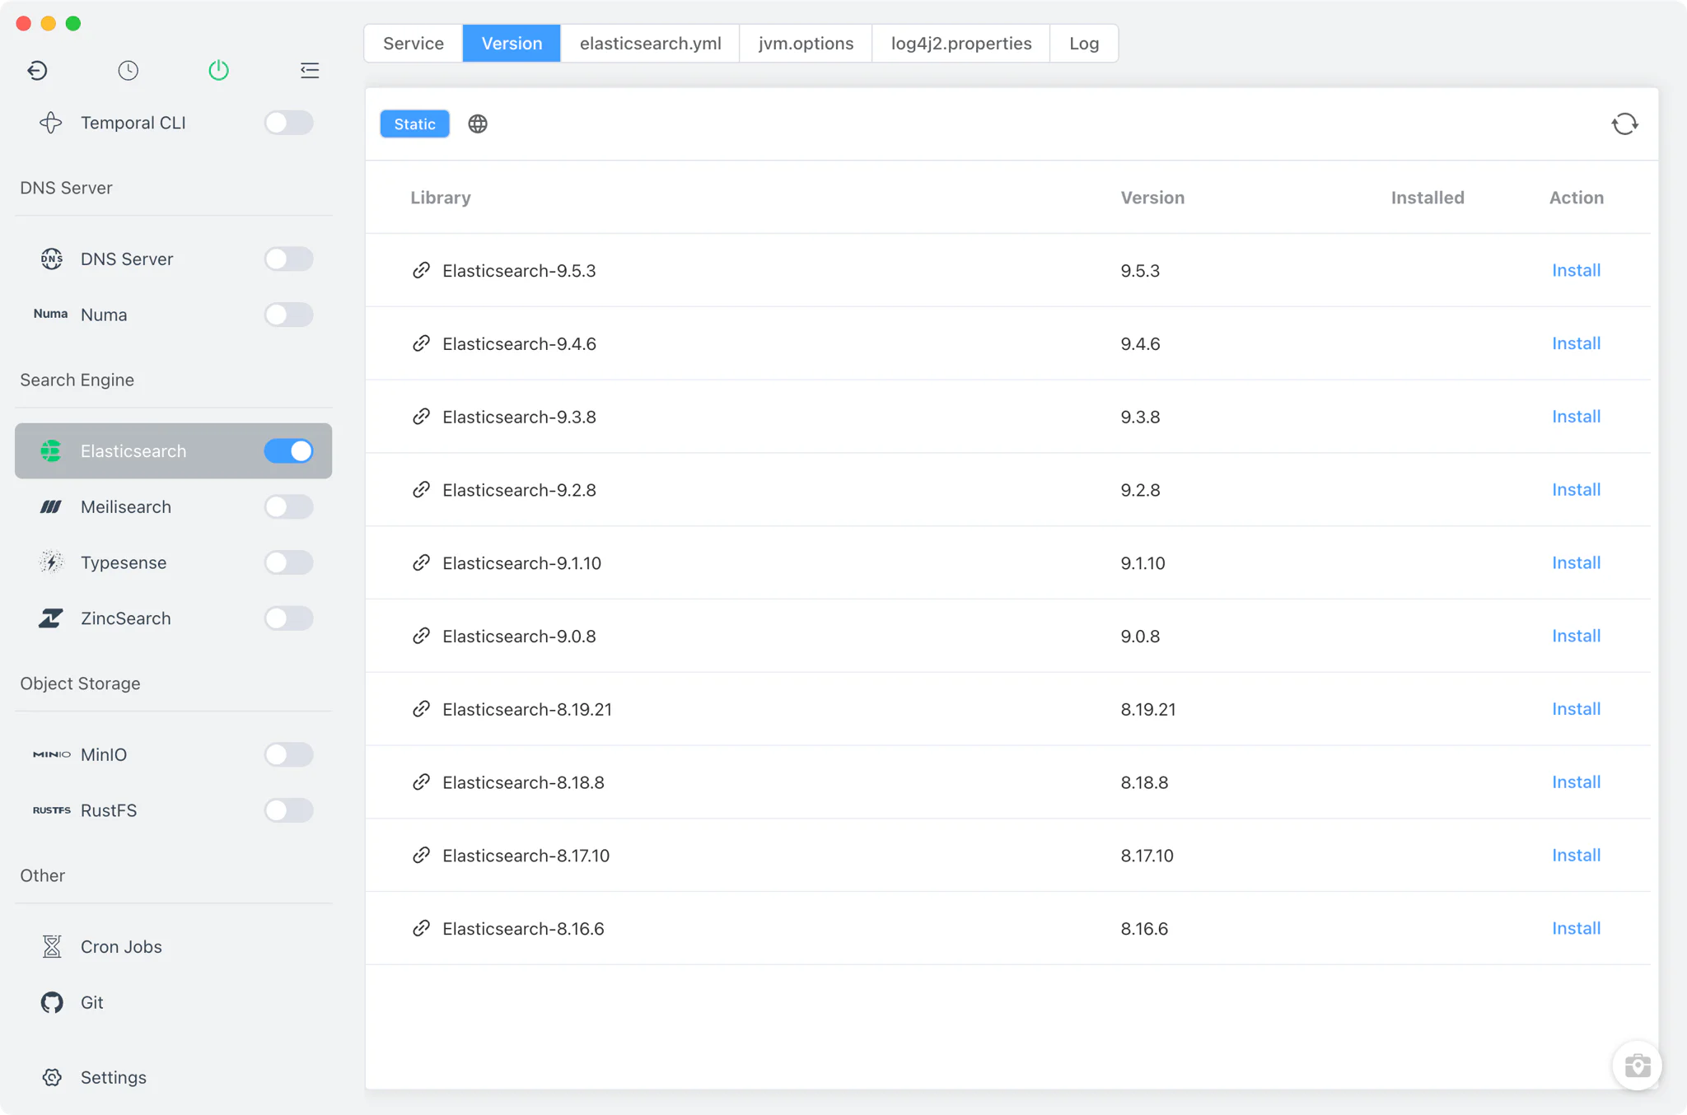
Task: Turn on the DNS Server switch
Action: [288, 259]
